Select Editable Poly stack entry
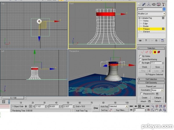The width and height of the screenshot is (174, 130). tap(146, 18)
